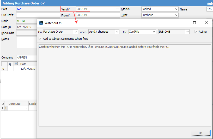Click the Watchout message text area
This screenshot has height=139, width=213.
[125, 85]
